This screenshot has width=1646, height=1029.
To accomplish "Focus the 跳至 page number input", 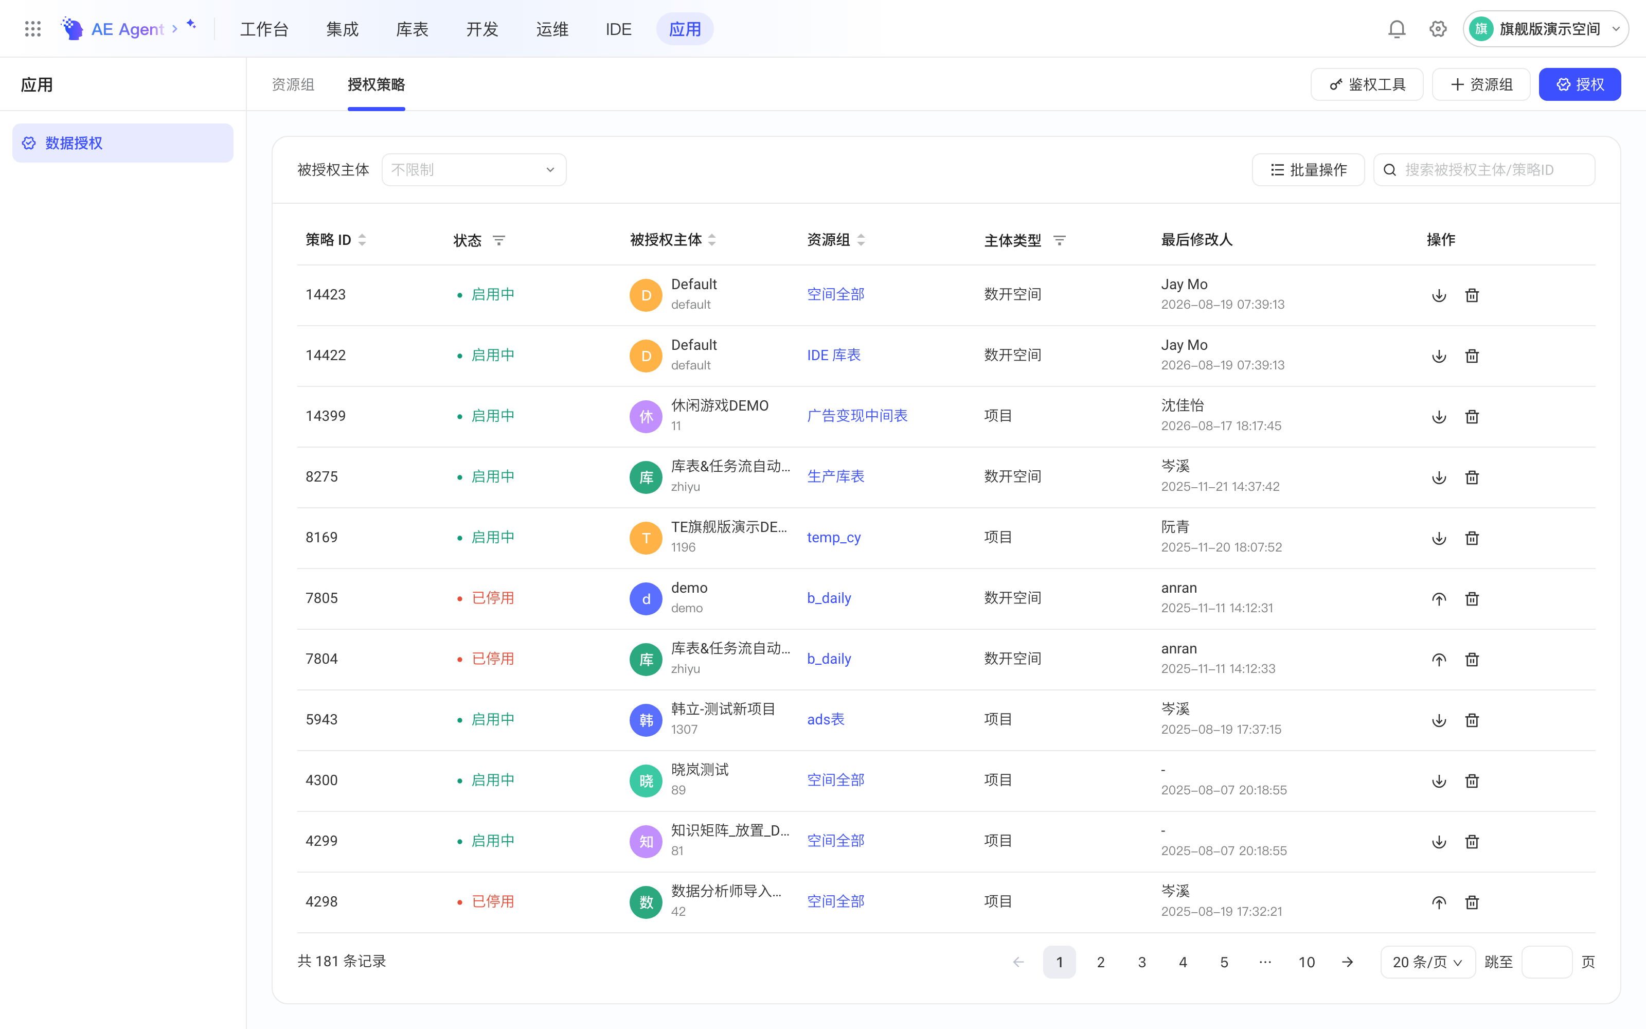I will click(1546, 962).
